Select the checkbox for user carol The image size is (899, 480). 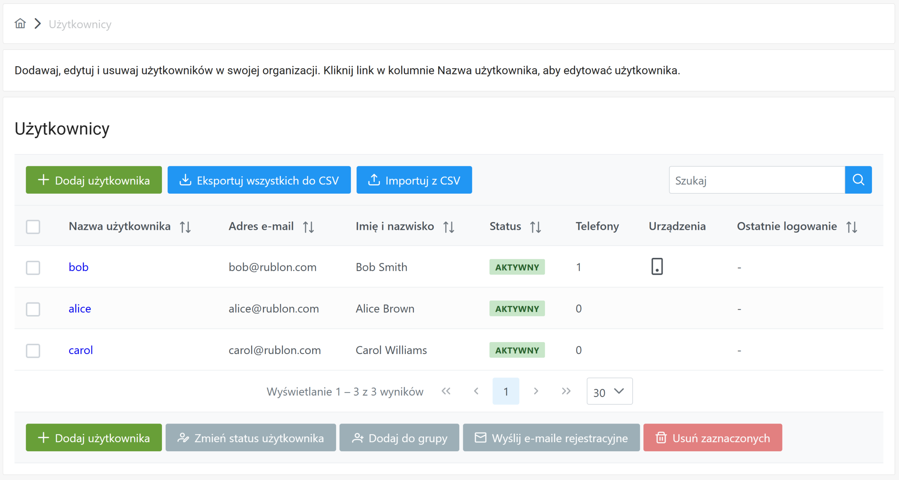(33, 350)
